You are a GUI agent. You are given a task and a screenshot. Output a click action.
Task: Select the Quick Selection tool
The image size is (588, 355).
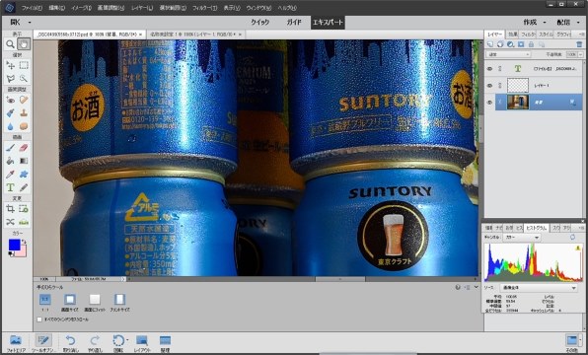24,78
